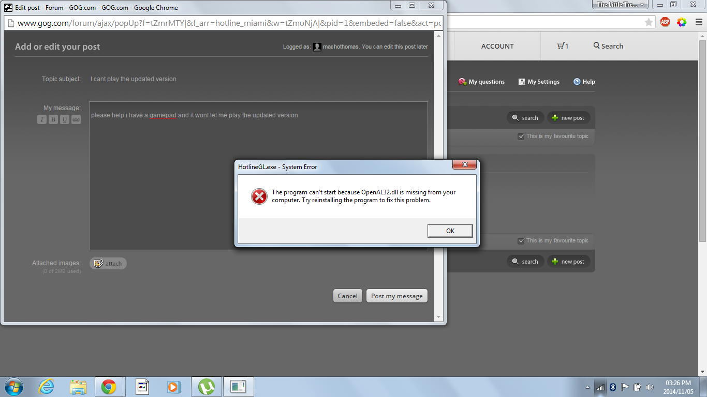
Task: Open the Adblock Plus extension icon
Action: pyautogui.click(x=665, y=22)
